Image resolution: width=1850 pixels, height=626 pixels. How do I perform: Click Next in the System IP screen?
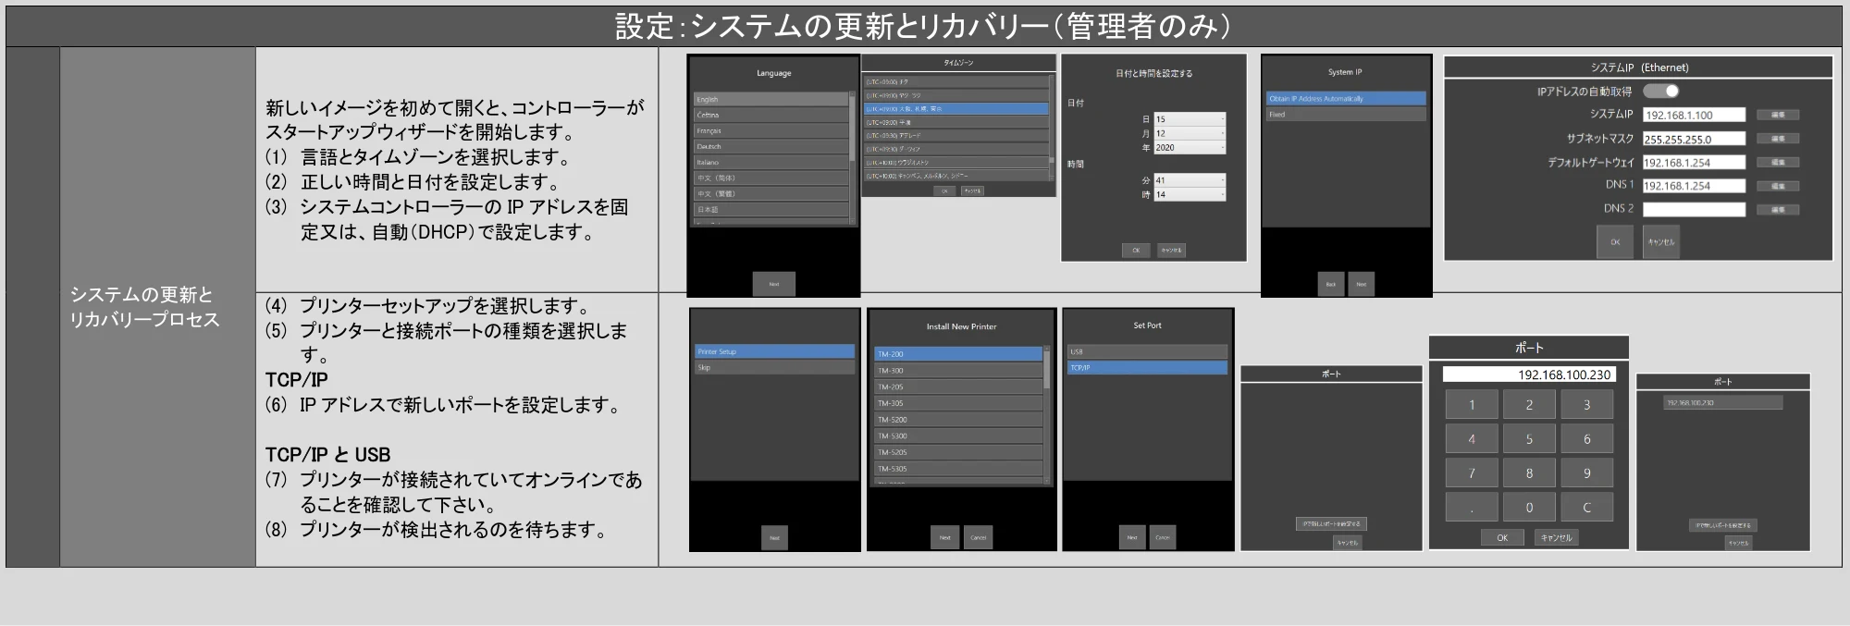[x=1361, y=284]
